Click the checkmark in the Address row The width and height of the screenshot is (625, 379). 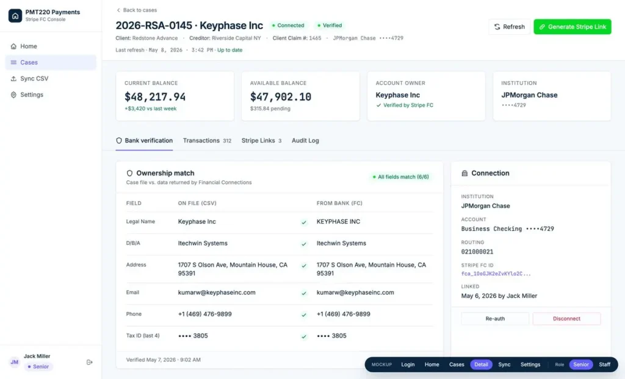(304, 266)
